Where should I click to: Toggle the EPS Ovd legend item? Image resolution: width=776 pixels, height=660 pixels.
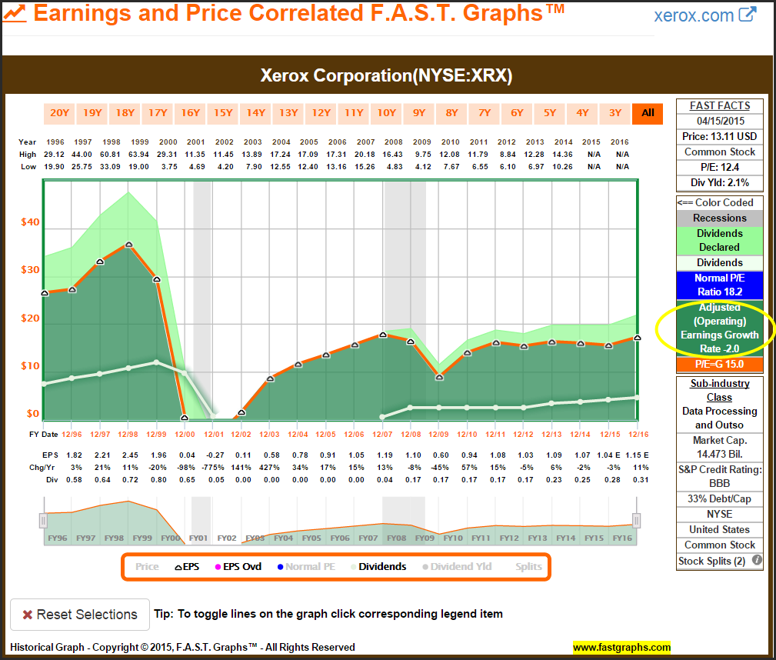click(236, 567)
